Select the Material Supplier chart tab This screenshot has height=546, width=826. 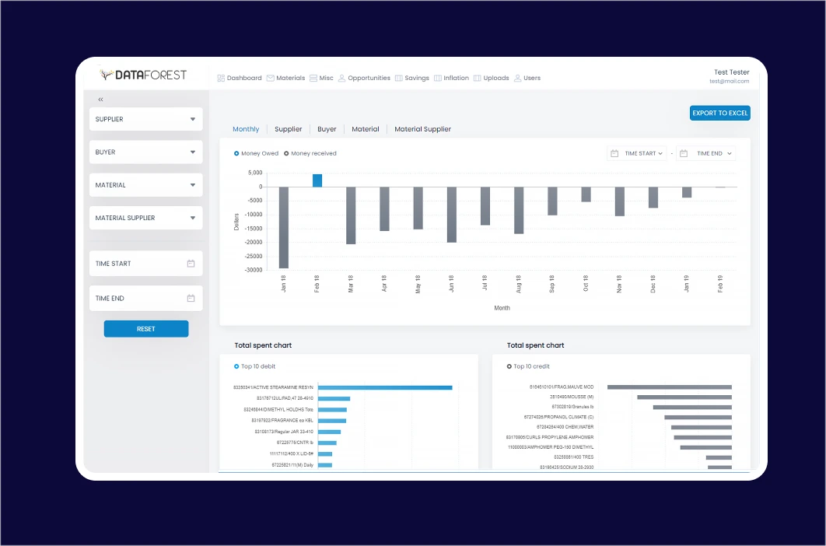(x=422, y=129)
